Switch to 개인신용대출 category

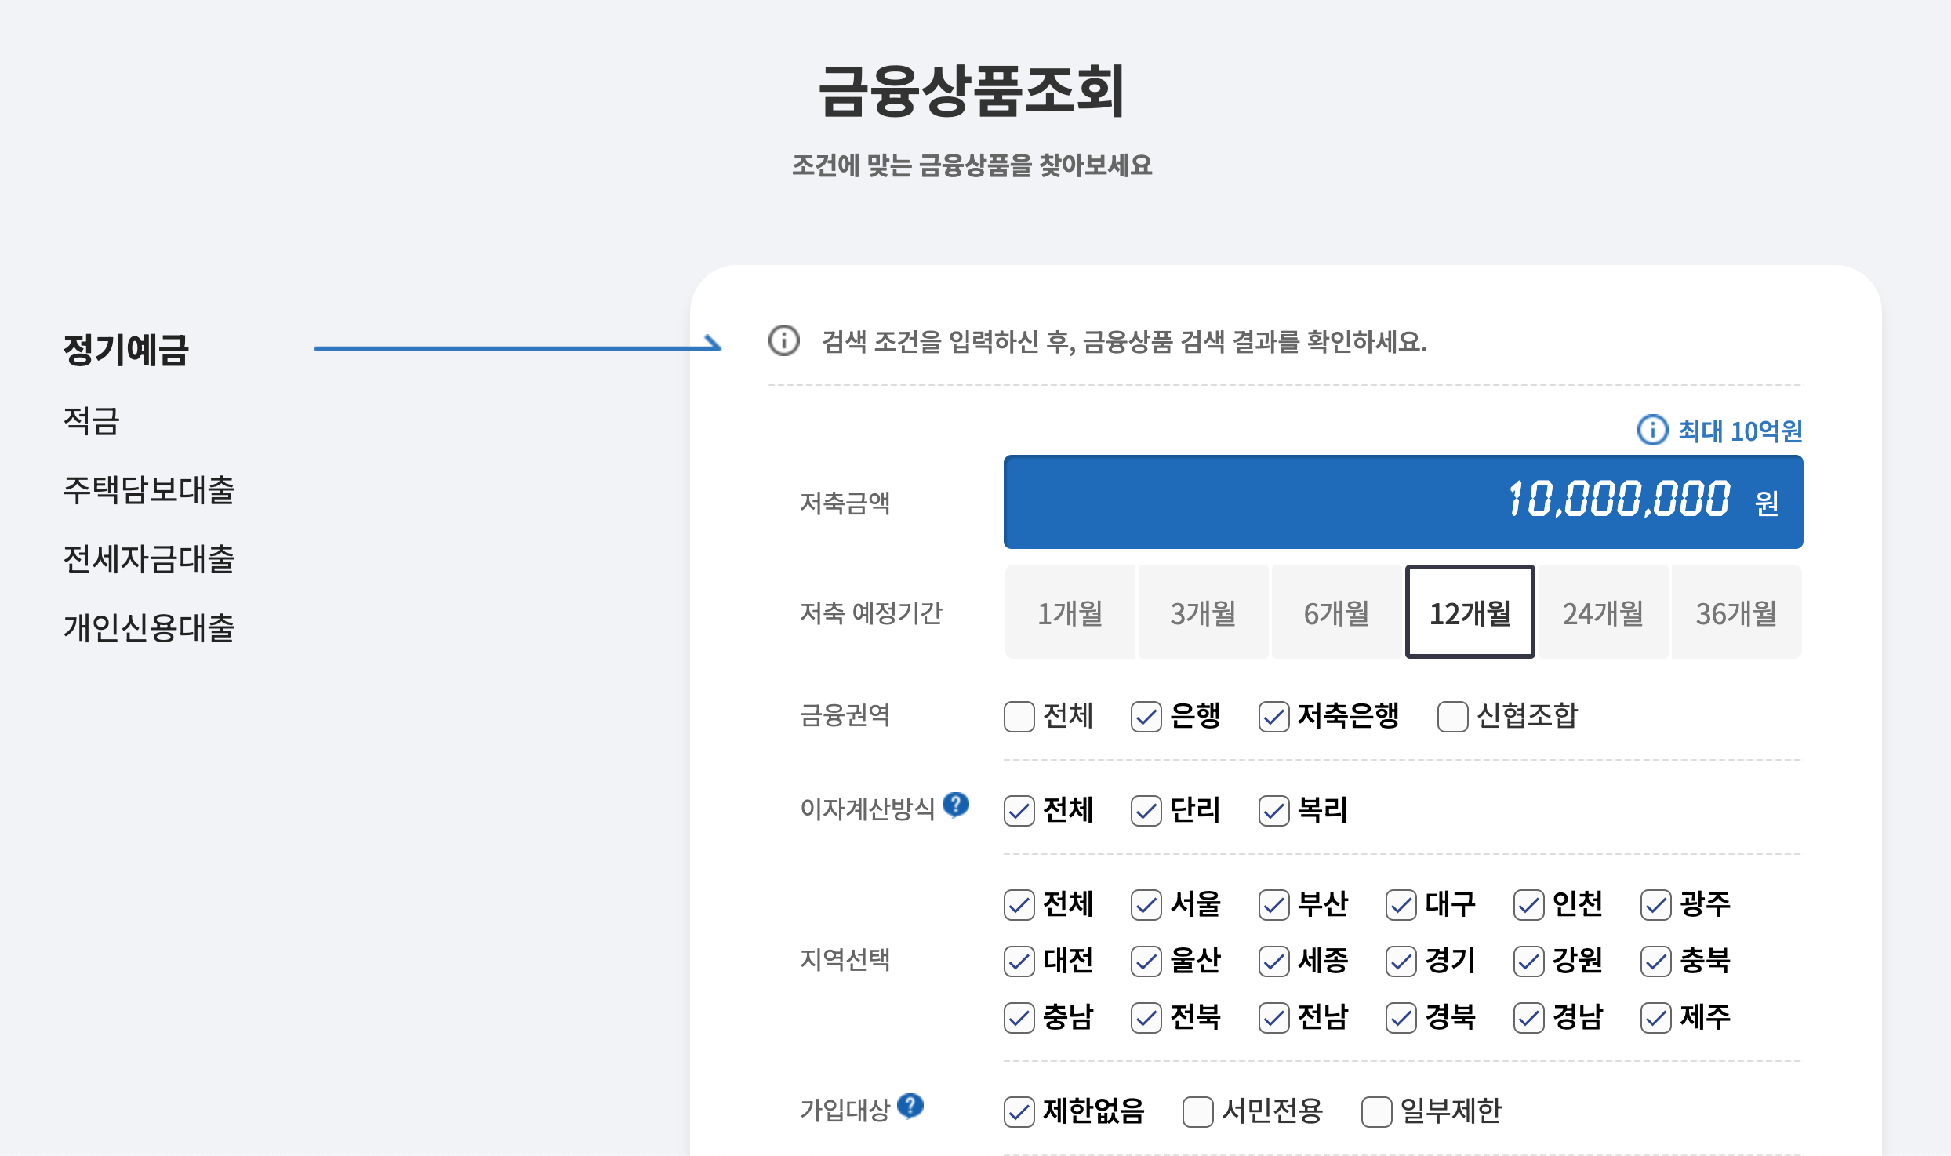pyautogui.click(x=149, y=627)
